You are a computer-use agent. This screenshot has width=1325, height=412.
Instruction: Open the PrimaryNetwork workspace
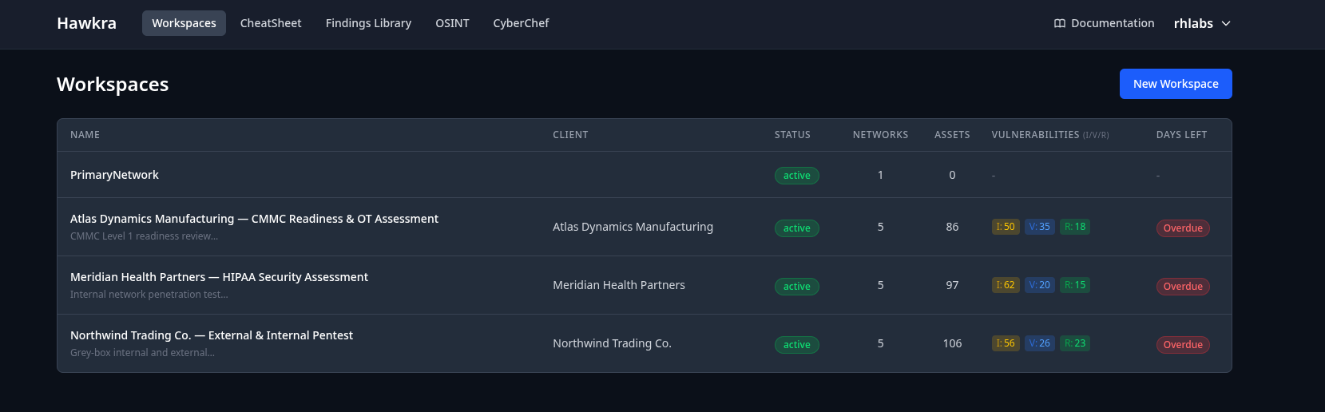point(114,175)
